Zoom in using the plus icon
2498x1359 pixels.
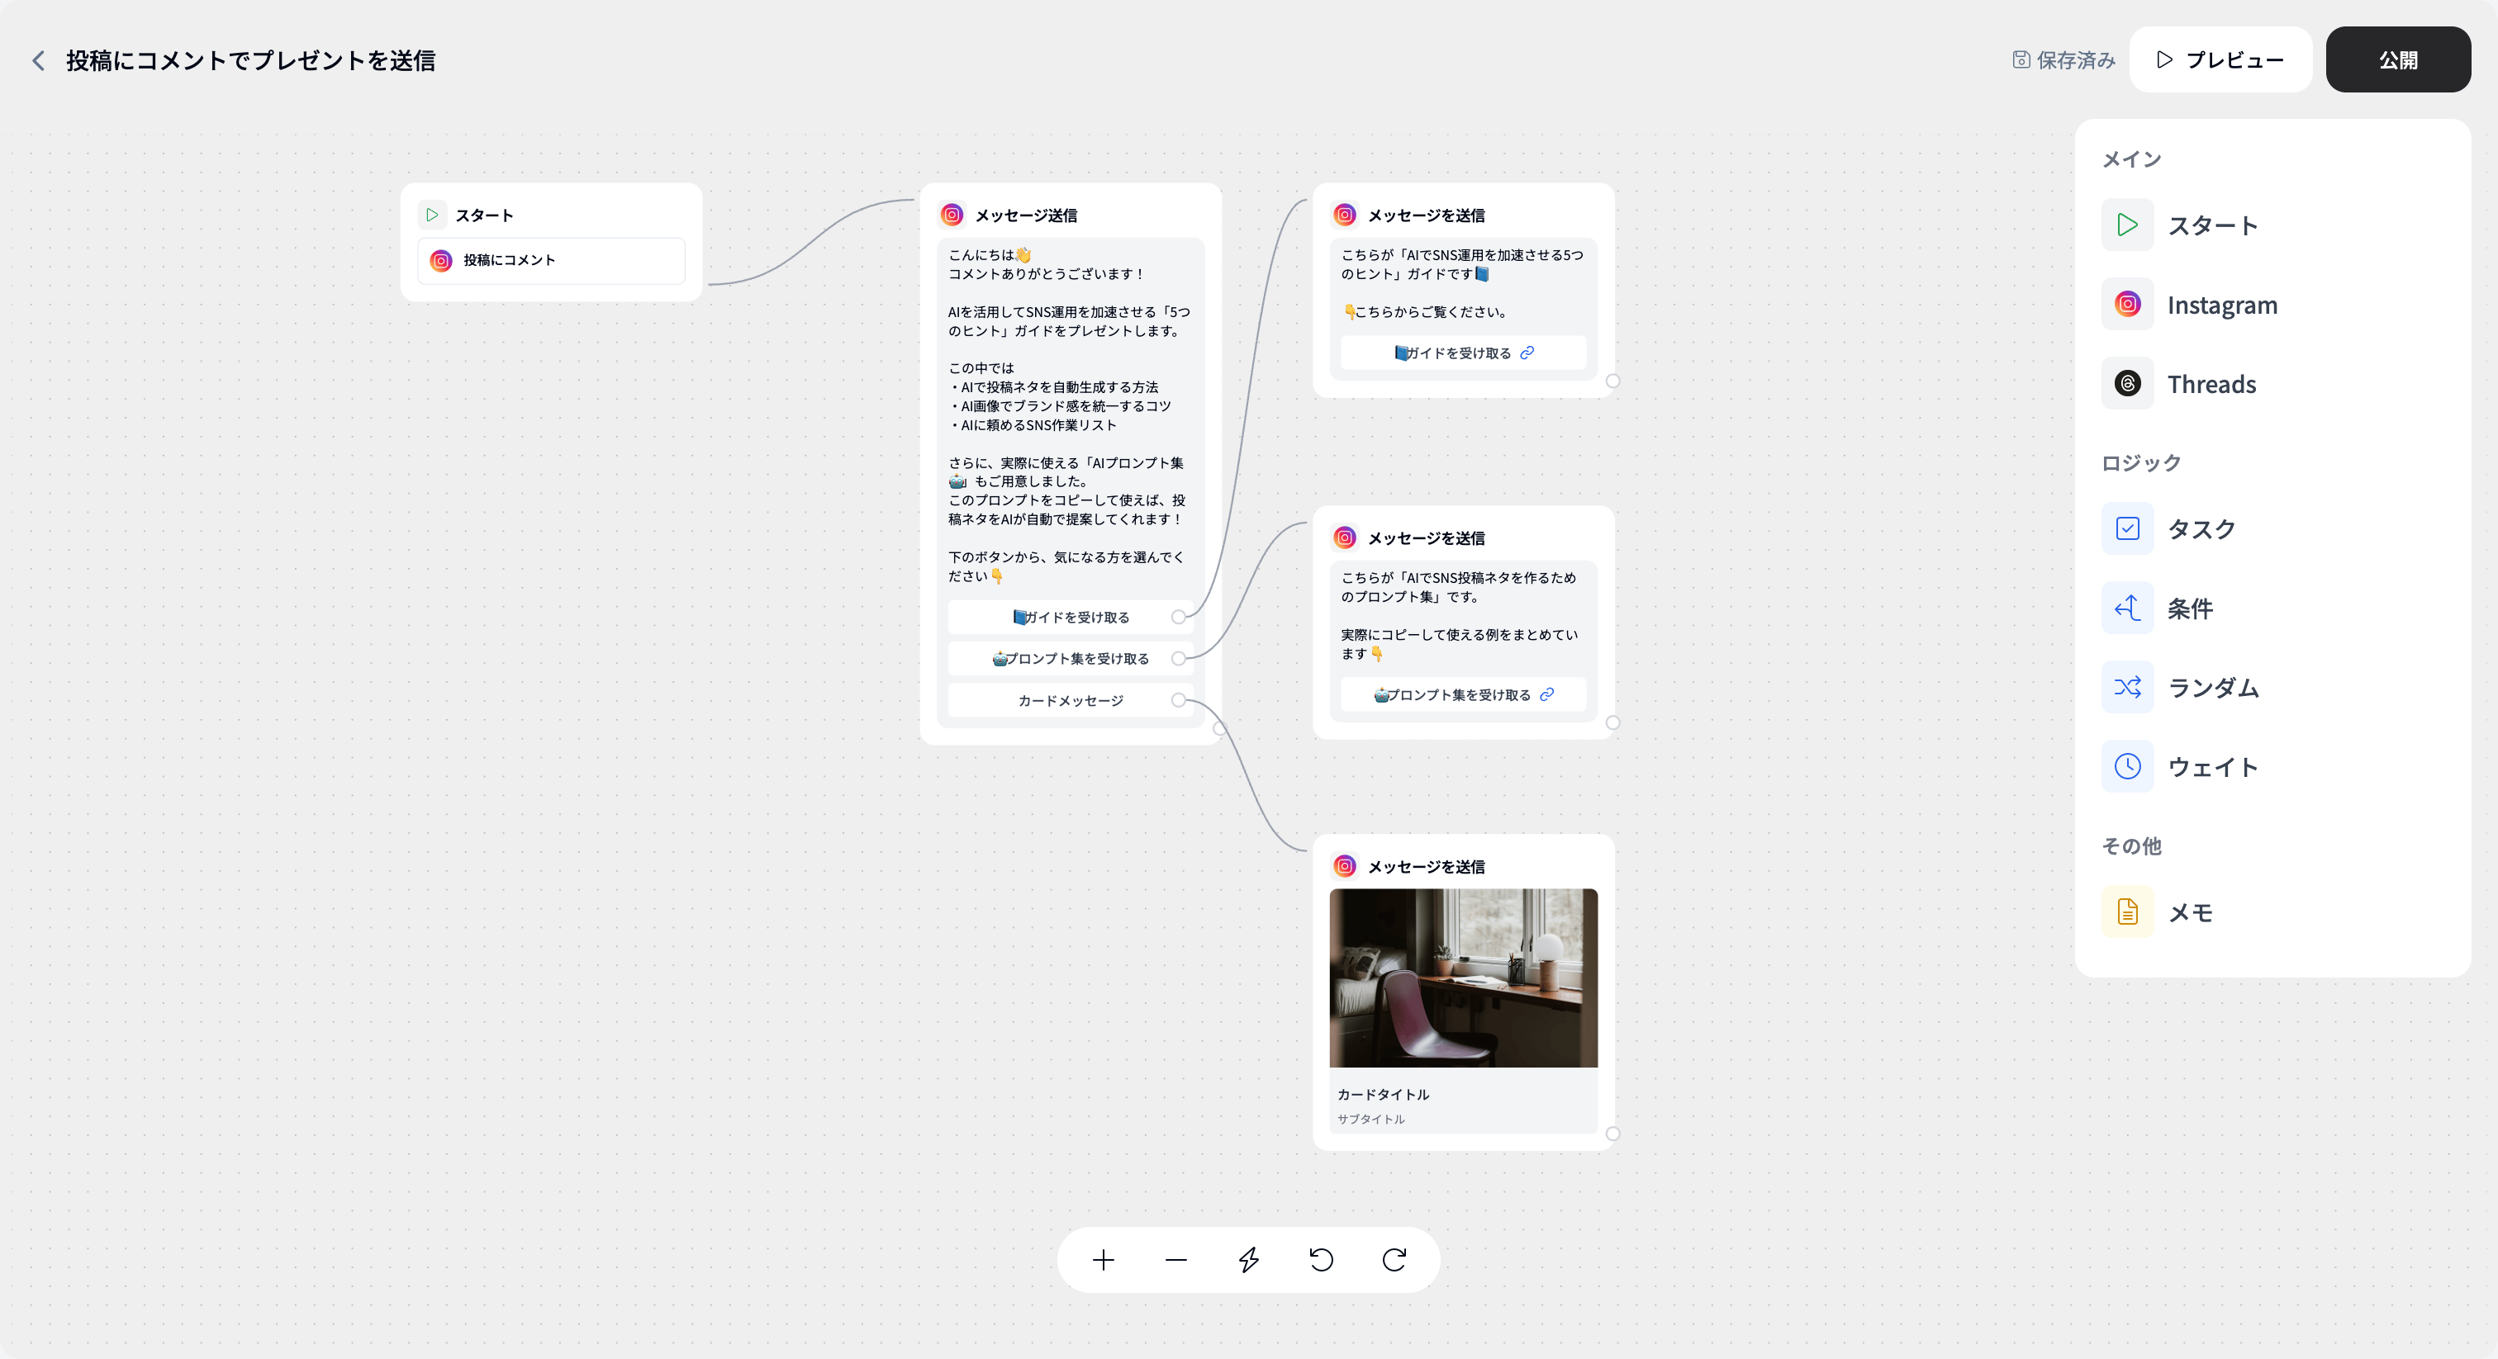click(x=1103, y=1260)
